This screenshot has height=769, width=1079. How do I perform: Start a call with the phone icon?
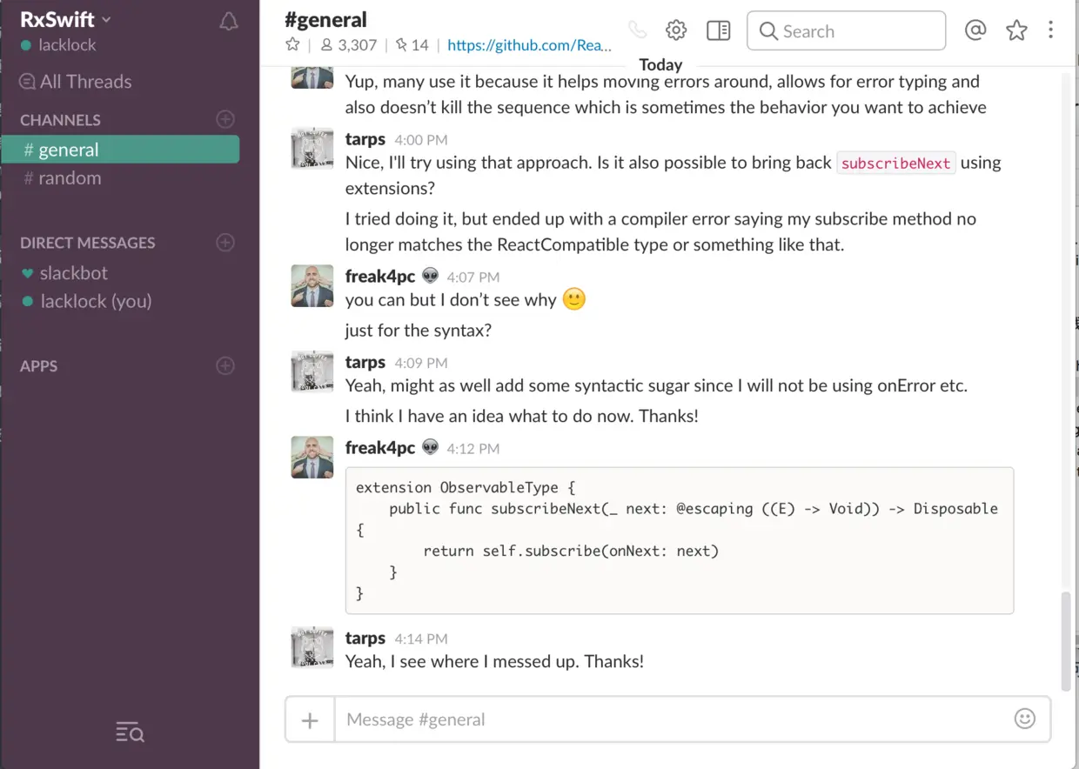tap(638, 30)
